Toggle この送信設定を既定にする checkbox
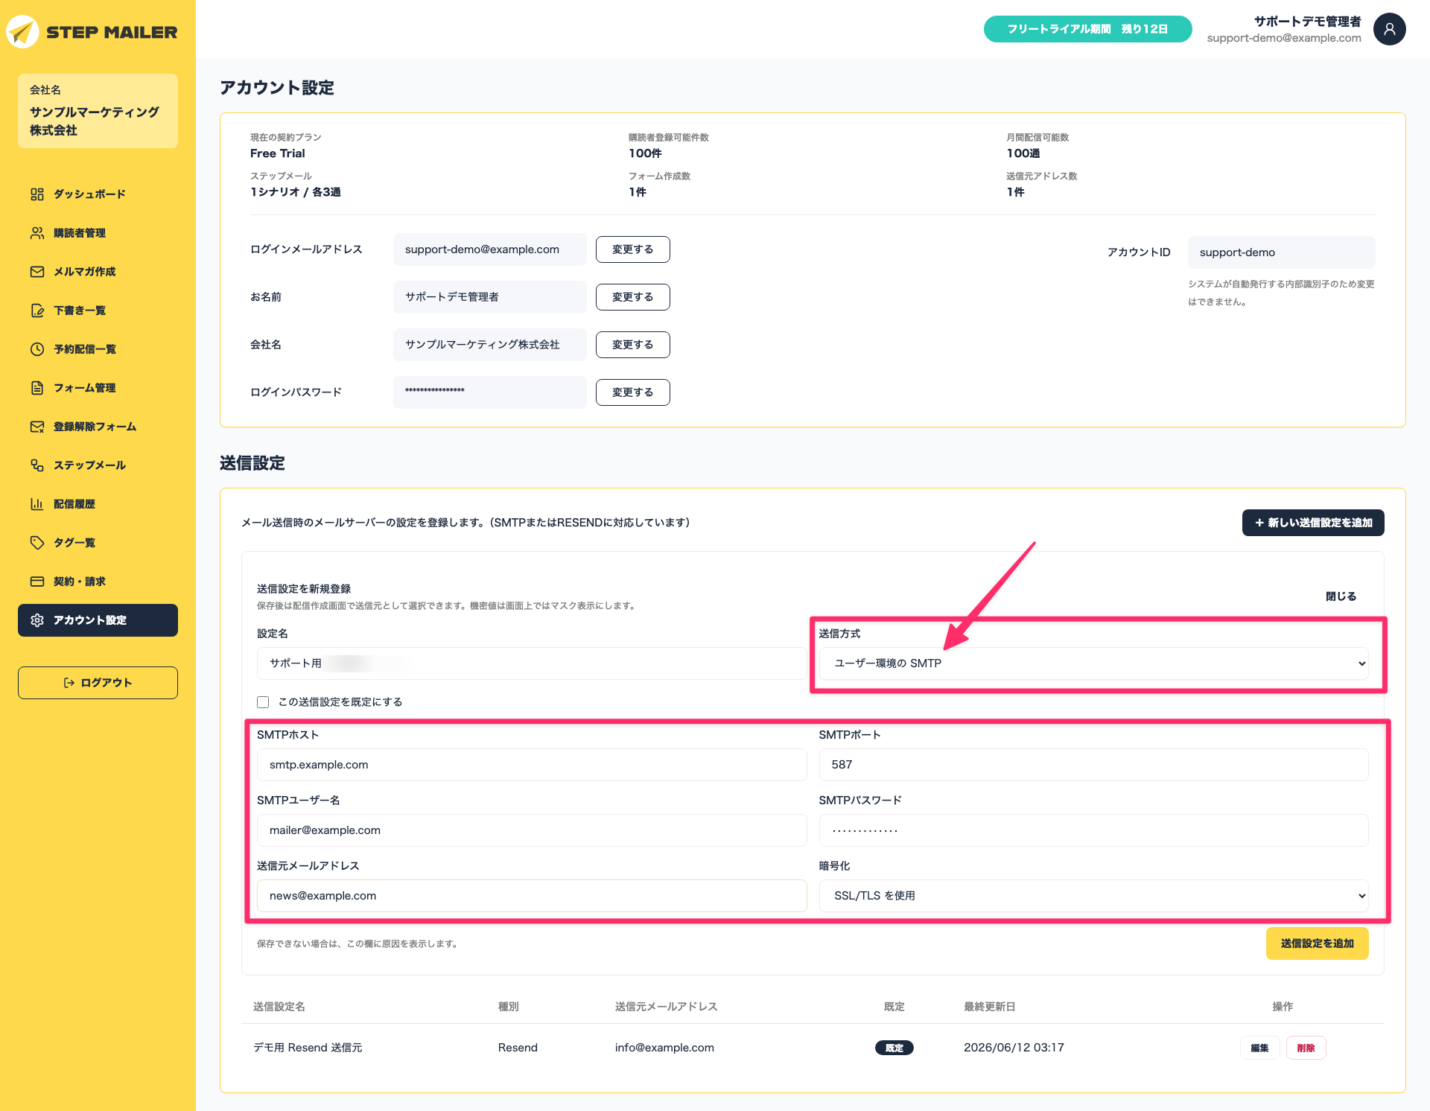Image resolution: width=1430 pixels, height=1111 pixels. [x=263, y=702]
